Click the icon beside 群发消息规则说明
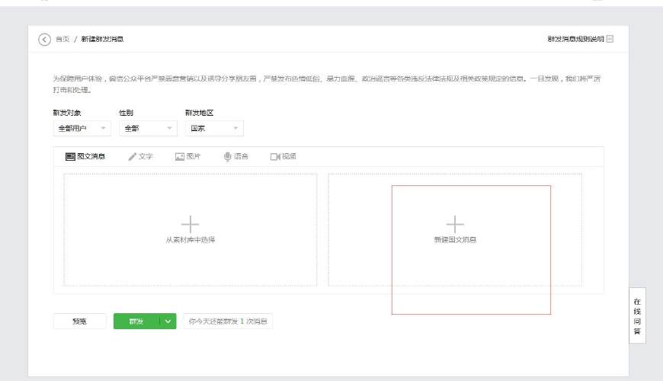This screenshot has height=381, width=663. point(610,39)
